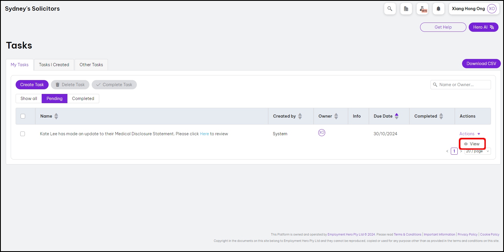Sort by Name column arrows
504x252 pixels.
click(x=56, y=116)
